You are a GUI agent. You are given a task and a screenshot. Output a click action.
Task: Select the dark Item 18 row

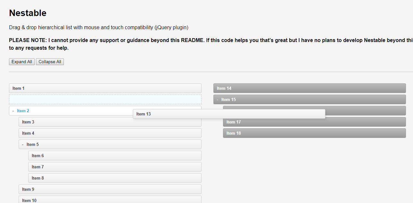[314, 133]
